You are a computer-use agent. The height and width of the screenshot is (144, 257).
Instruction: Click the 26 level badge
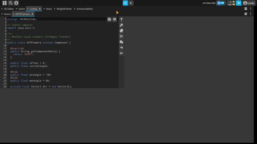pos(221,3)
